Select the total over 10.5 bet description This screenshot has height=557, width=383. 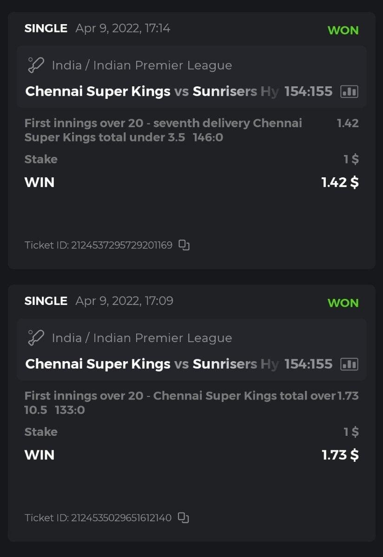(179, 402)
